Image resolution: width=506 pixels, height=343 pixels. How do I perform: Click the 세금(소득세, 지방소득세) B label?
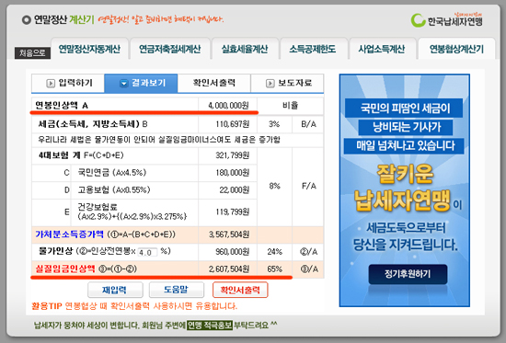pos(93,124)
